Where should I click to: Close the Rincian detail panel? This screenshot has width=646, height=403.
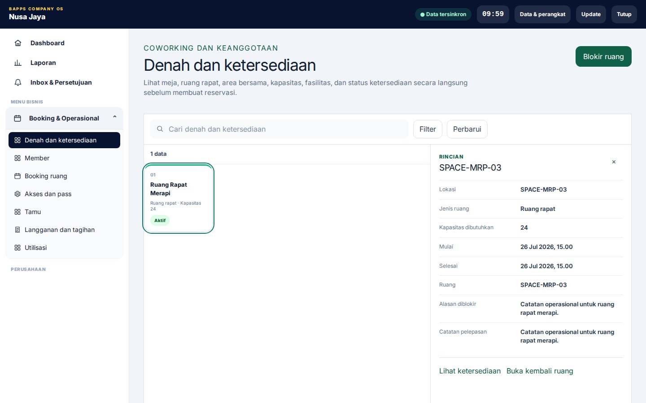614,162
